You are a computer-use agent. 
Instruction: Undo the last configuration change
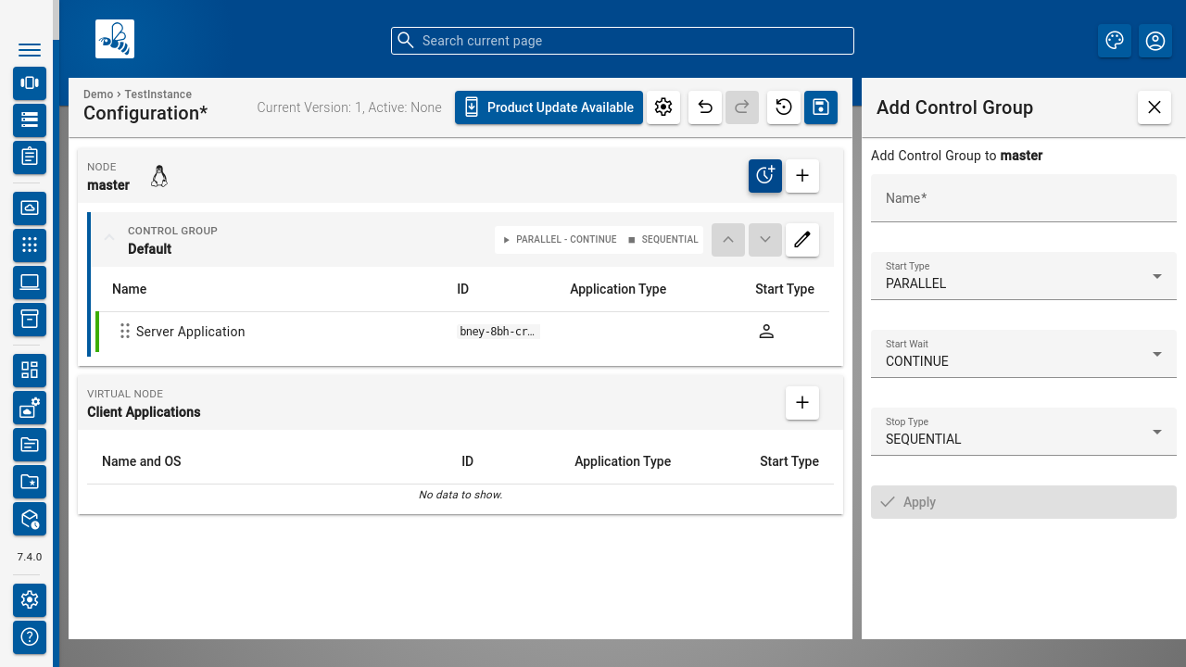coord(705,107)
